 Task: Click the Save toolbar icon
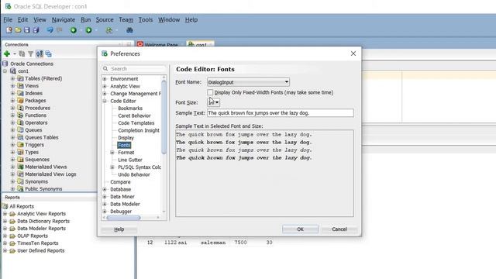27,30
